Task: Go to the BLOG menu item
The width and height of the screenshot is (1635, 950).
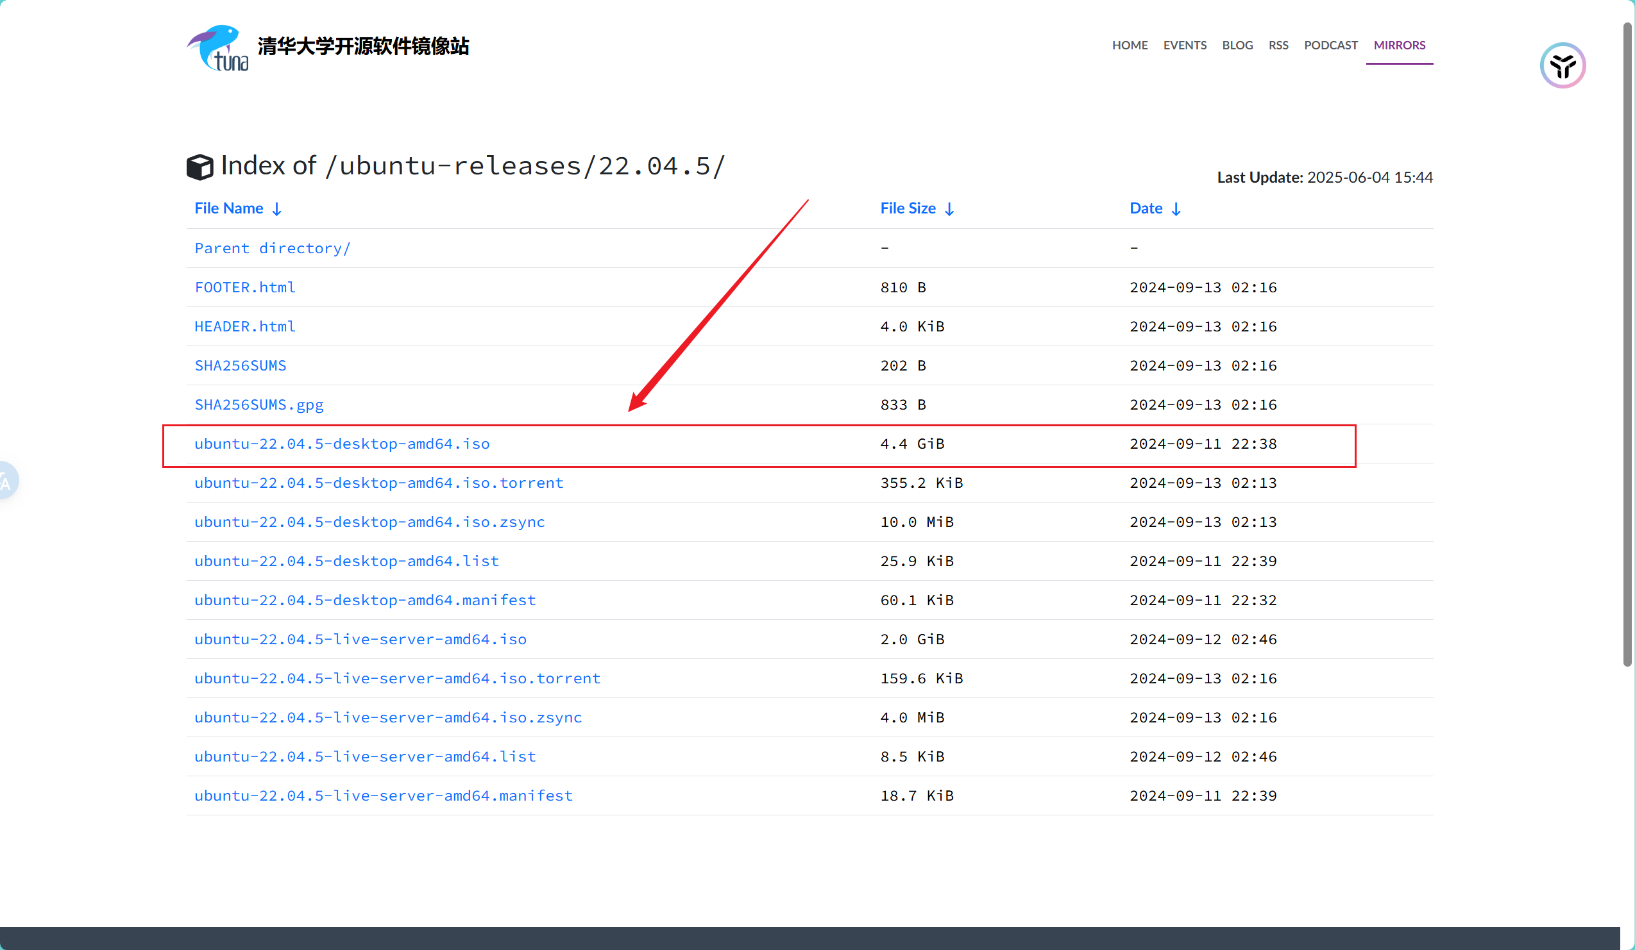Action: [x=1237, y=46]
